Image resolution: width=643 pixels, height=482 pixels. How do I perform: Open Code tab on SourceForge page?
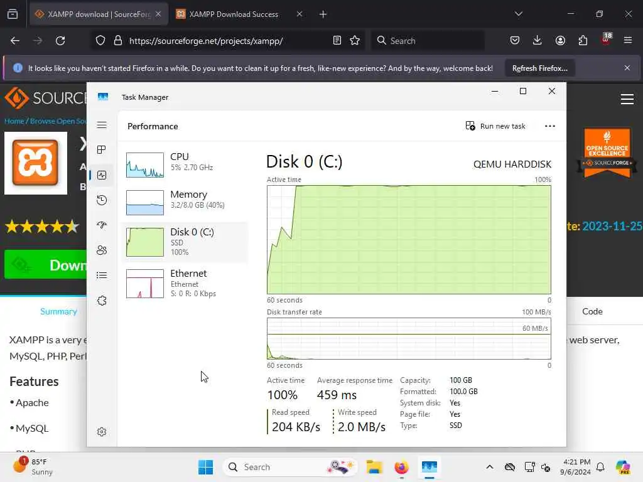pyautogui.click(x=592, y=311)
